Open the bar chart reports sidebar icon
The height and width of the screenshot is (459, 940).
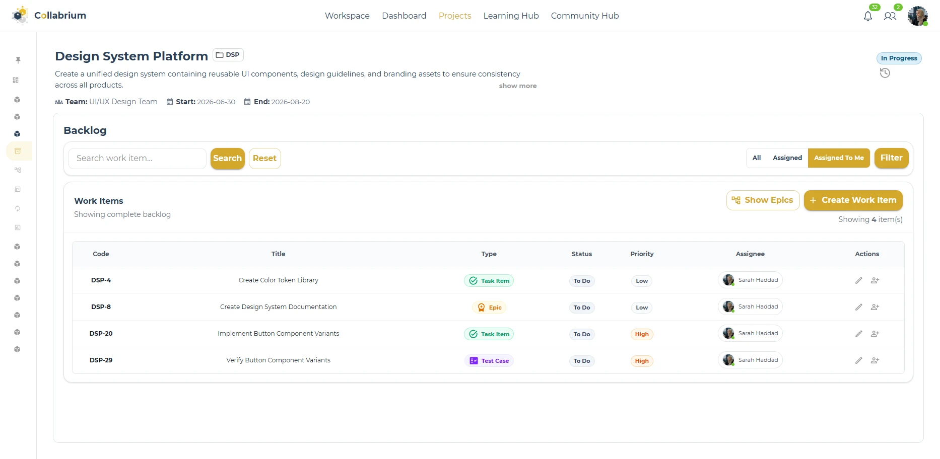pos(18,227)
